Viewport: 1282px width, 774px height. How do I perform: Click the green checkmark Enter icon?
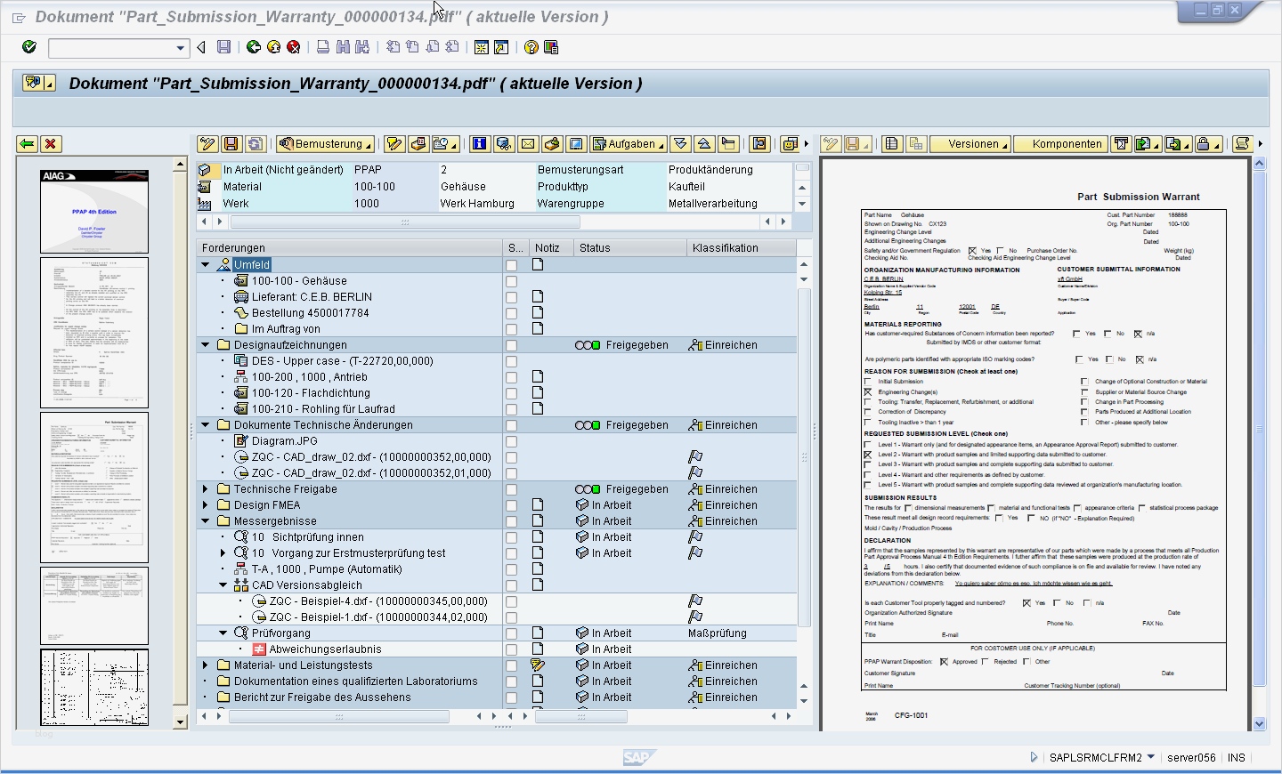28,47
